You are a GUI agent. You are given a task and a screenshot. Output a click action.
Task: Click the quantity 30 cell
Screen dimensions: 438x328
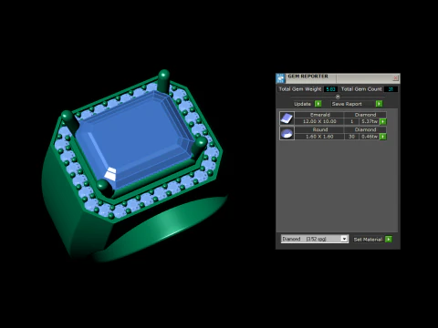coord(351,137)
